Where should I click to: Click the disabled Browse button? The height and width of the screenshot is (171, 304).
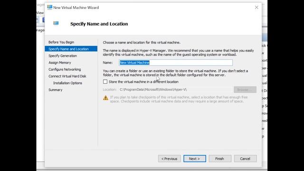point(245,90)
